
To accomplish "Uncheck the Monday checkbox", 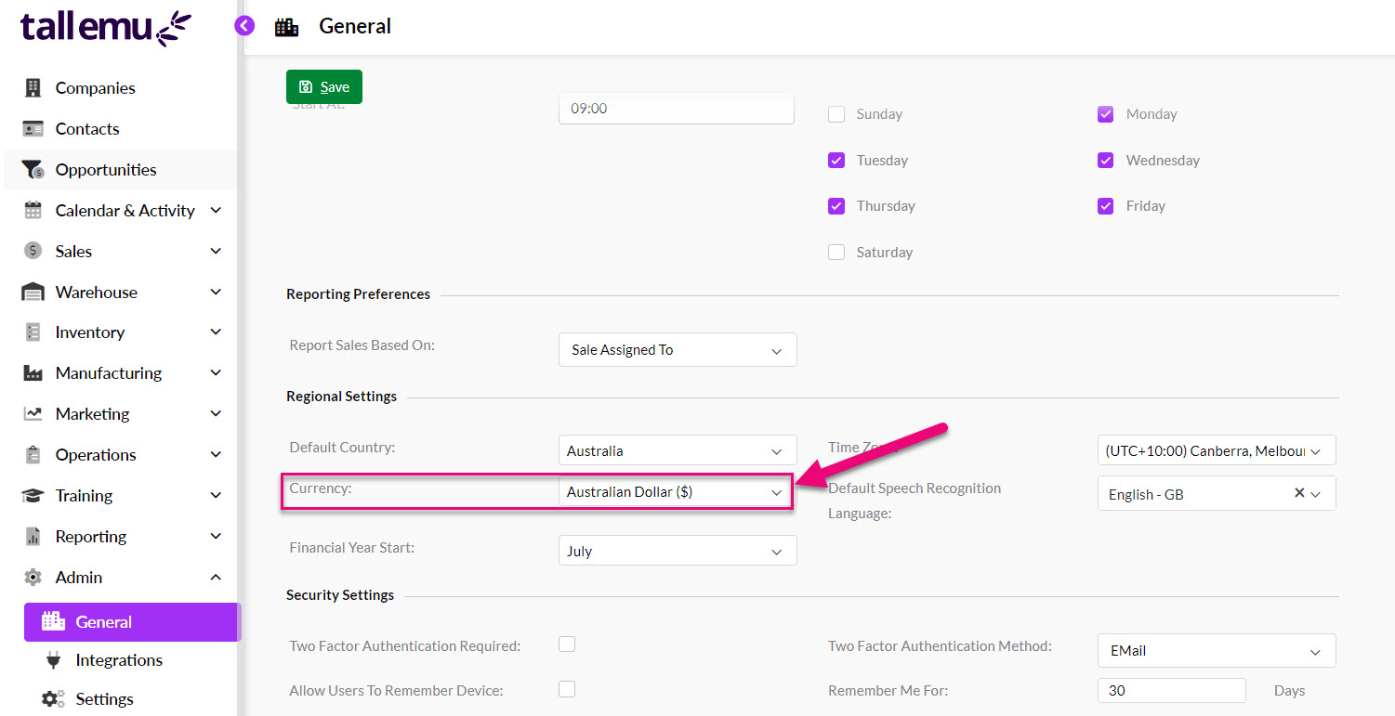I will coord(1106,114).
